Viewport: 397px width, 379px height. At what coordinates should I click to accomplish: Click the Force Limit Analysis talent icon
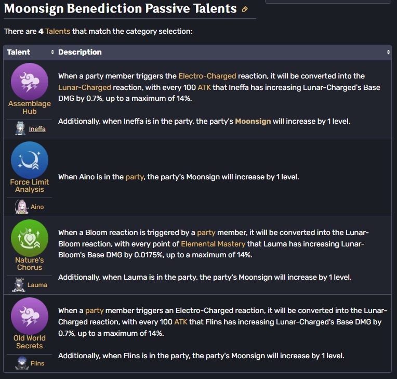[x=30, y=160]
